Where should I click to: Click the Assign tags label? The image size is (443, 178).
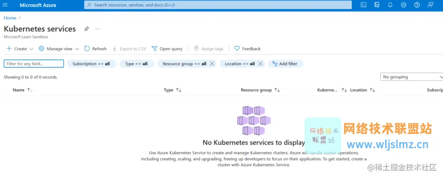212,49
